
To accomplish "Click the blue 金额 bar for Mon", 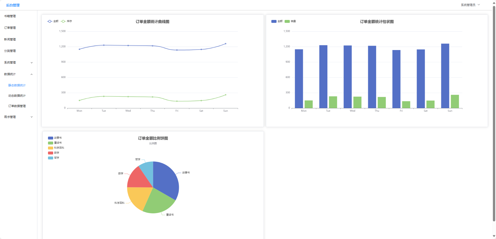I will pyautogui.click(x=299, y=79).
